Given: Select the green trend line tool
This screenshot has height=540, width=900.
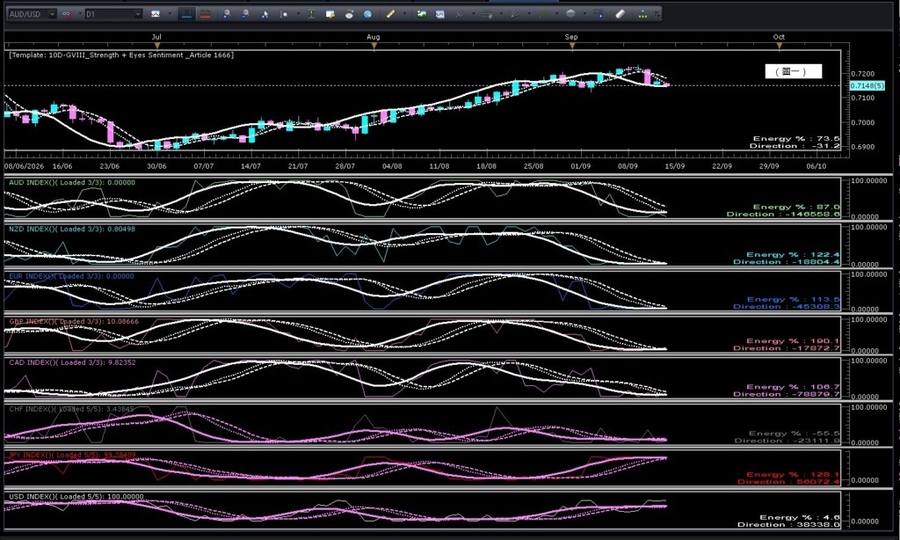Looking at the screenshot, I should pyautogui.click(x=541, y=14).
